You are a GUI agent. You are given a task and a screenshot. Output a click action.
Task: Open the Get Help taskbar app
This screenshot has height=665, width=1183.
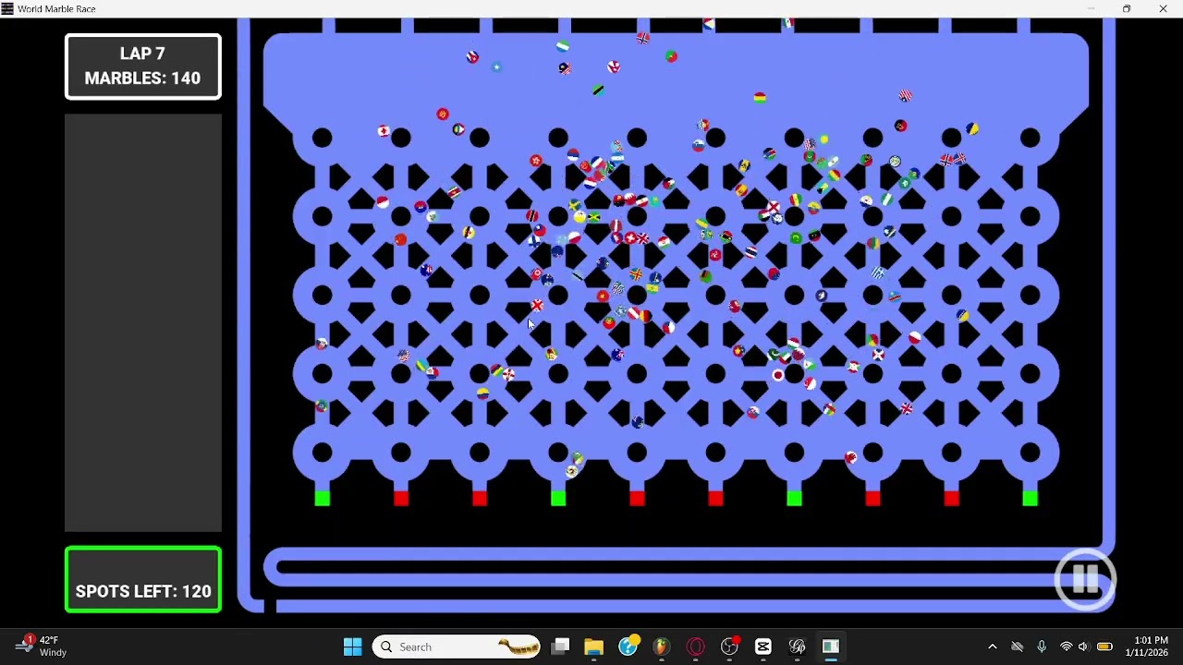pyautogui.click(x=628, y=647)
